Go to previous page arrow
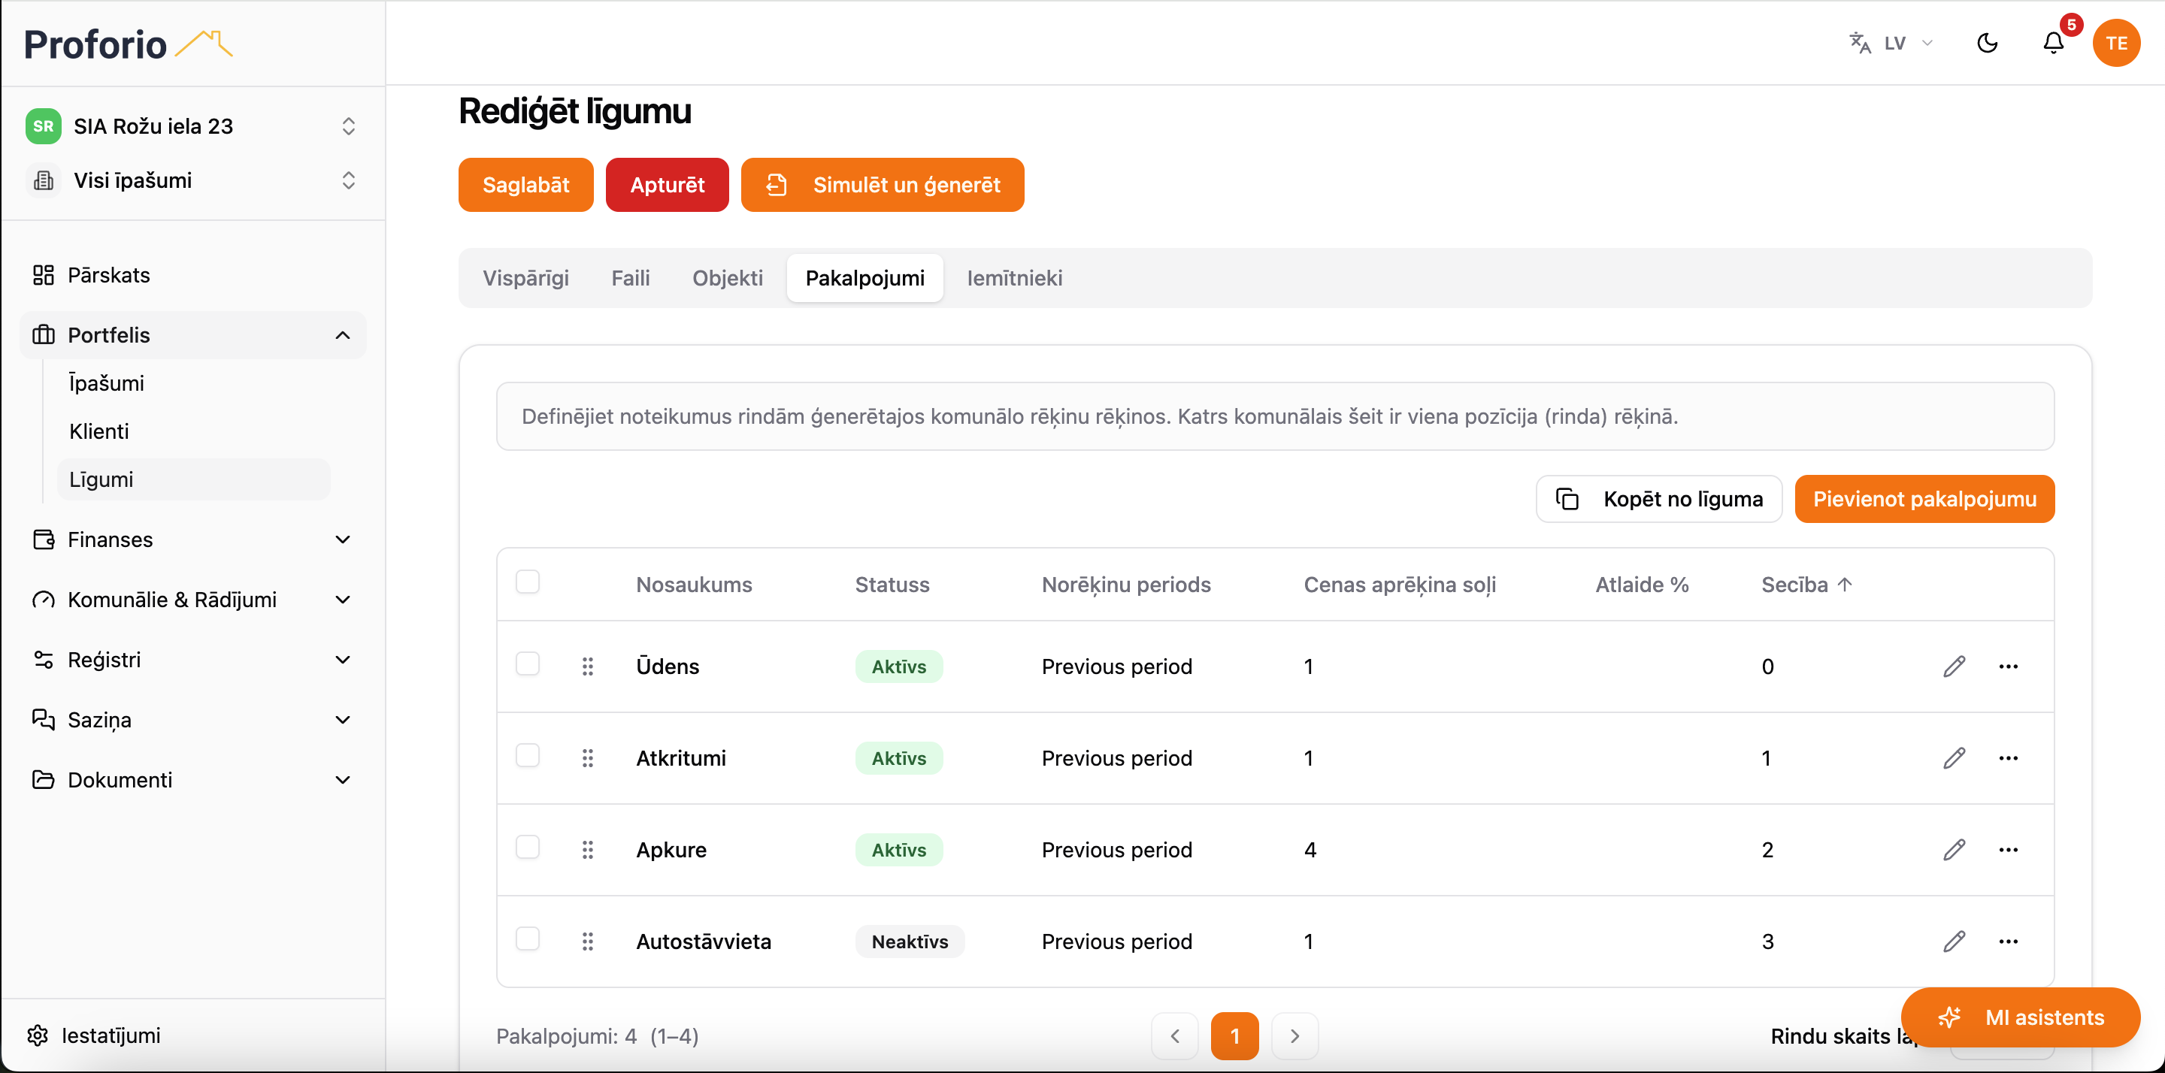Screen dimensions: 2165x1073 (x=1174, y=1036)
